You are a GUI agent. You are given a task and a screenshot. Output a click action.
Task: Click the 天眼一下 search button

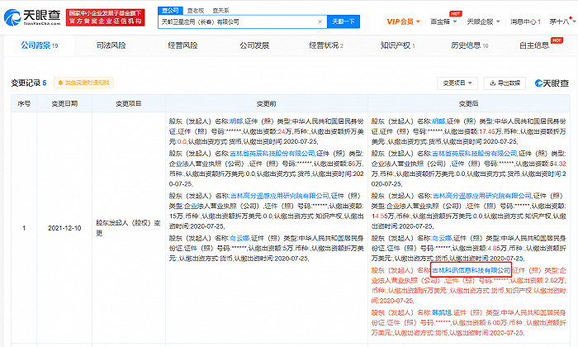[343, 21]
